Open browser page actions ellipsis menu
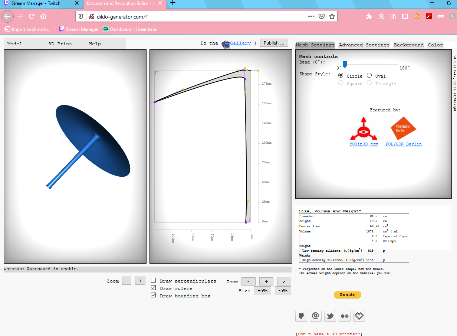The height and width of the screenshot is (336, 457). coord(311,16)
